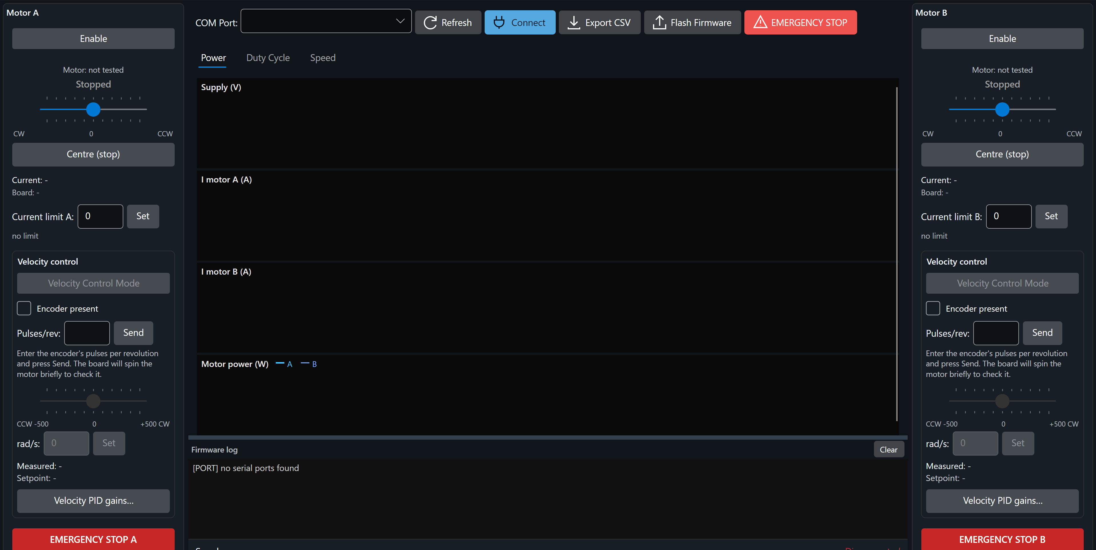Switch to the Speed tab

[x=323, y=58]
